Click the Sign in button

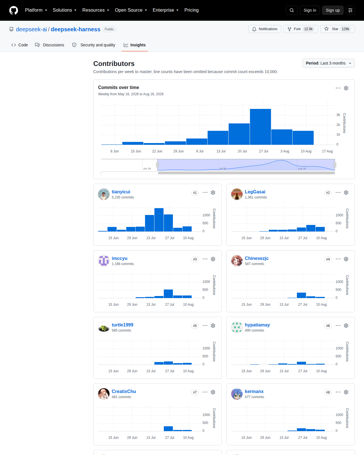(x=310, y=10)
